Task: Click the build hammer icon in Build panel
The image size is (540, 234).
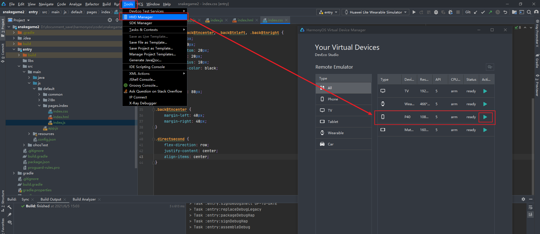Action: pos(10,207)
